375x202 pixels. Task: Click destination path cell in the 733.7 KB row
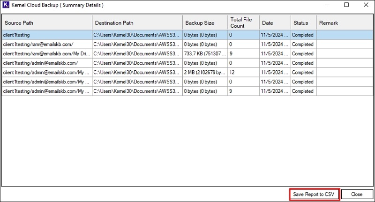tap(137, 53)
